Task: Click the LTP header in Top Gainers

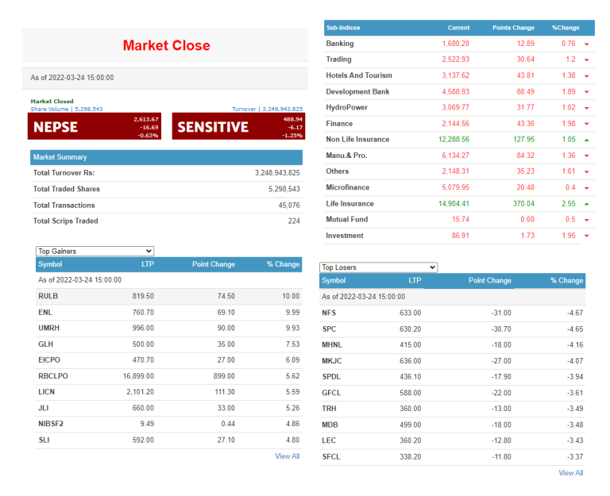Action: pos(148,264)
